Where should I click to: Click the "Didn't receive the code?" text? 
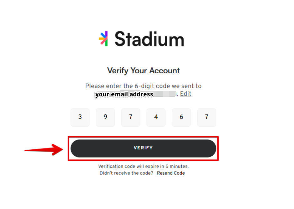(x=126, y=173)
